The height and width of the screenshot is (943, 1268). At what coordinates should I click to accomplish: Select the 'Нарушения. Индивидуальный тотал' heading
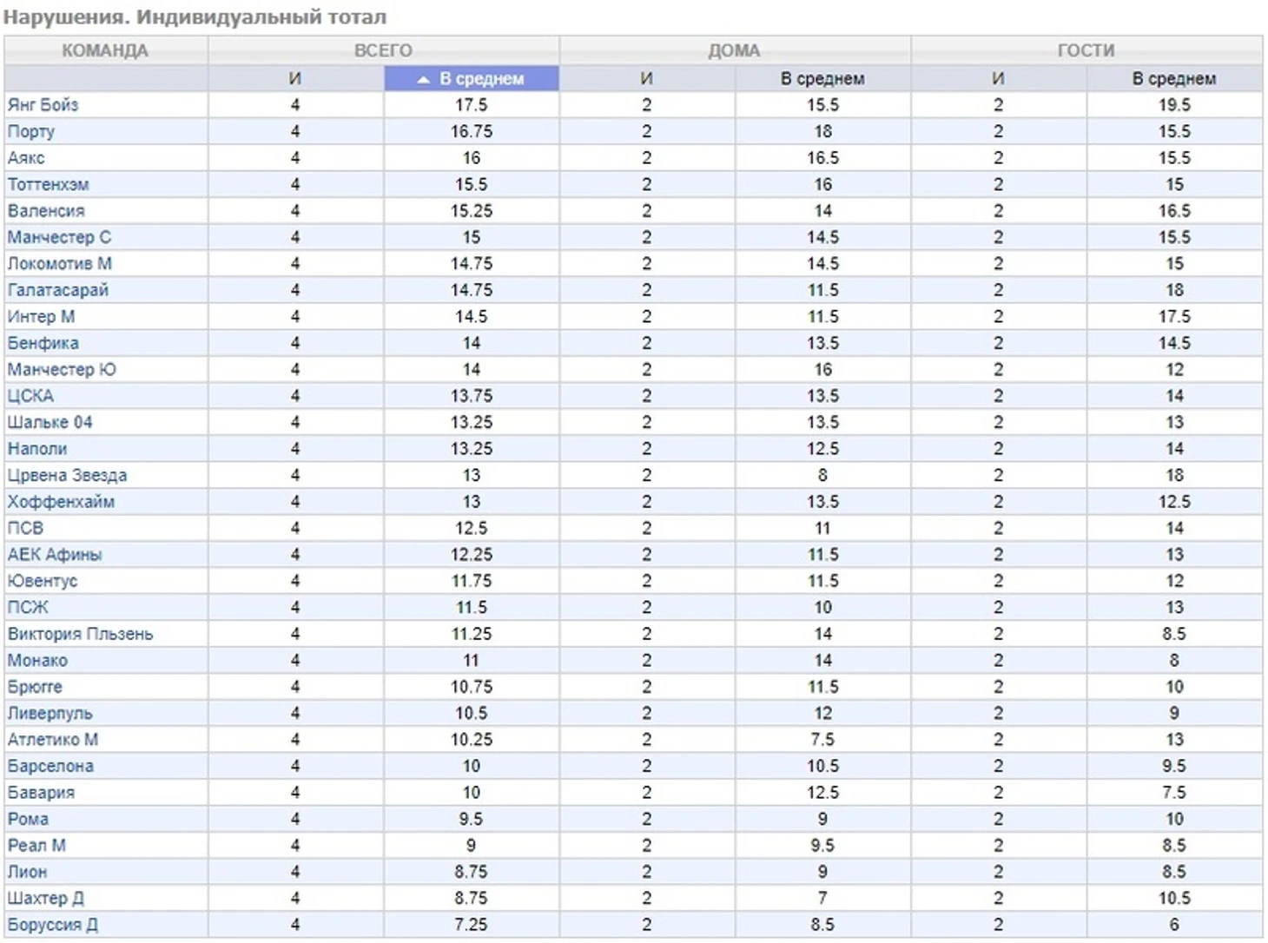coord(195,16)
